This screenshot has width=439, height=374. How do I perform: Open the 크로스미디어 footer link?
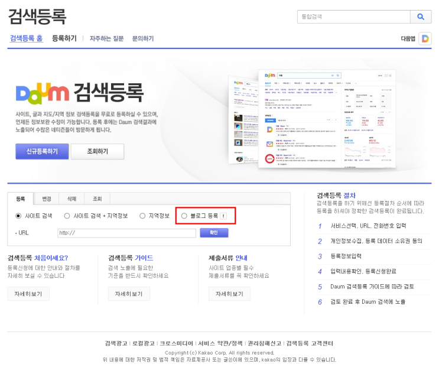[177, 343]
